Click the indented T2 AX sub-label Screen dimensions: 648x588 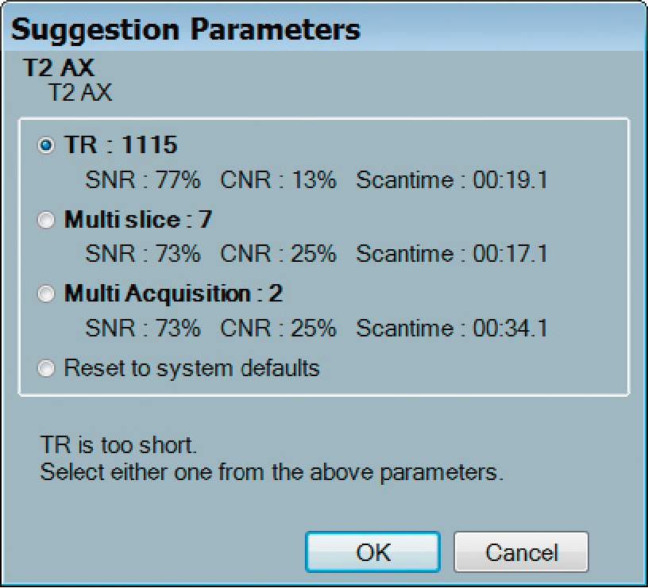(80, 93)
